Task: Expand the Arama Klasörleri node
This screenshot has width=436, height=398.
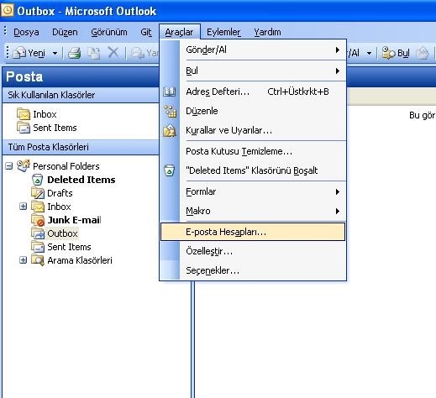Action: 24,260
